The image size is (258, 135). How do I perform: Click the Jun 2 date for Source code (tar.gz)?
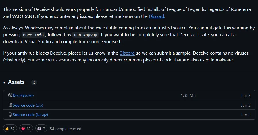[x=246, y=115]
